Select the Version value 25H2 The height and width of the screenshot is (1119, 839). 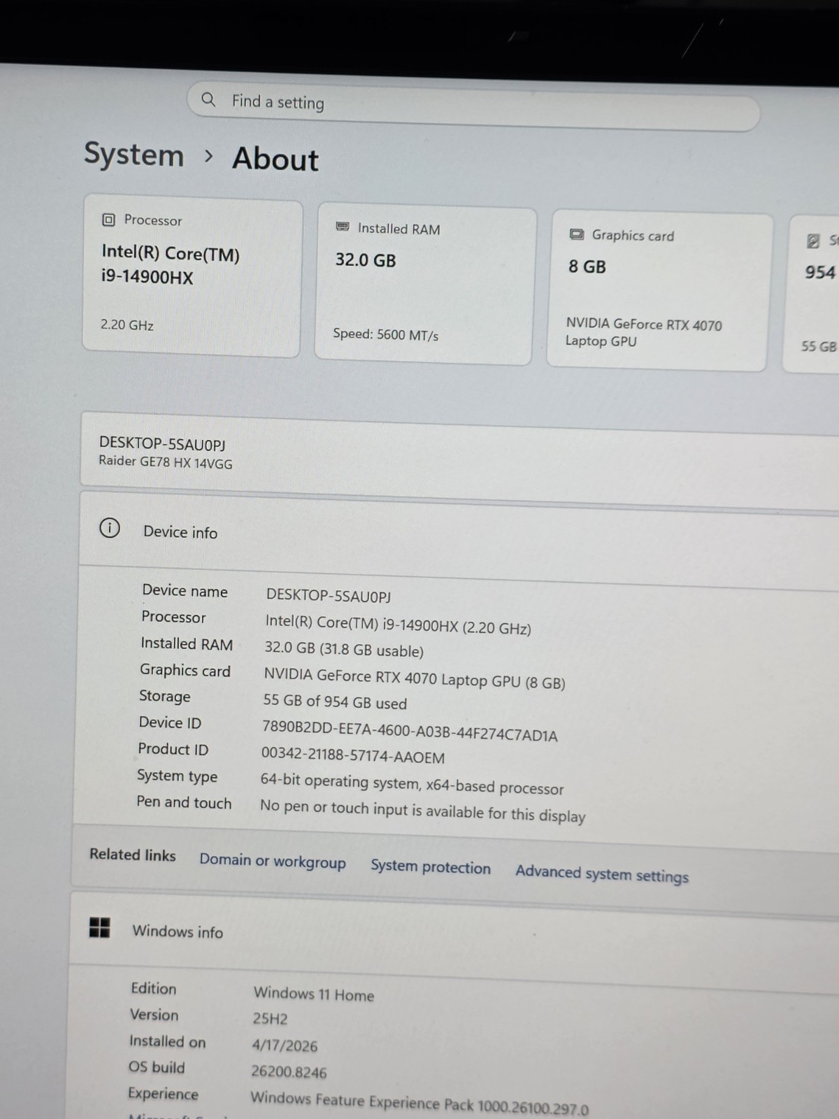click(x=271, y=1018)
